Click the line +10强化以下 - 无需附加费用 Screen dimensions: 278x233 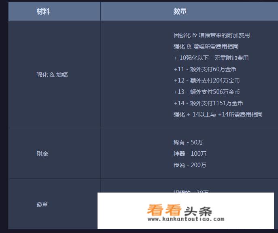click(211, 58)
